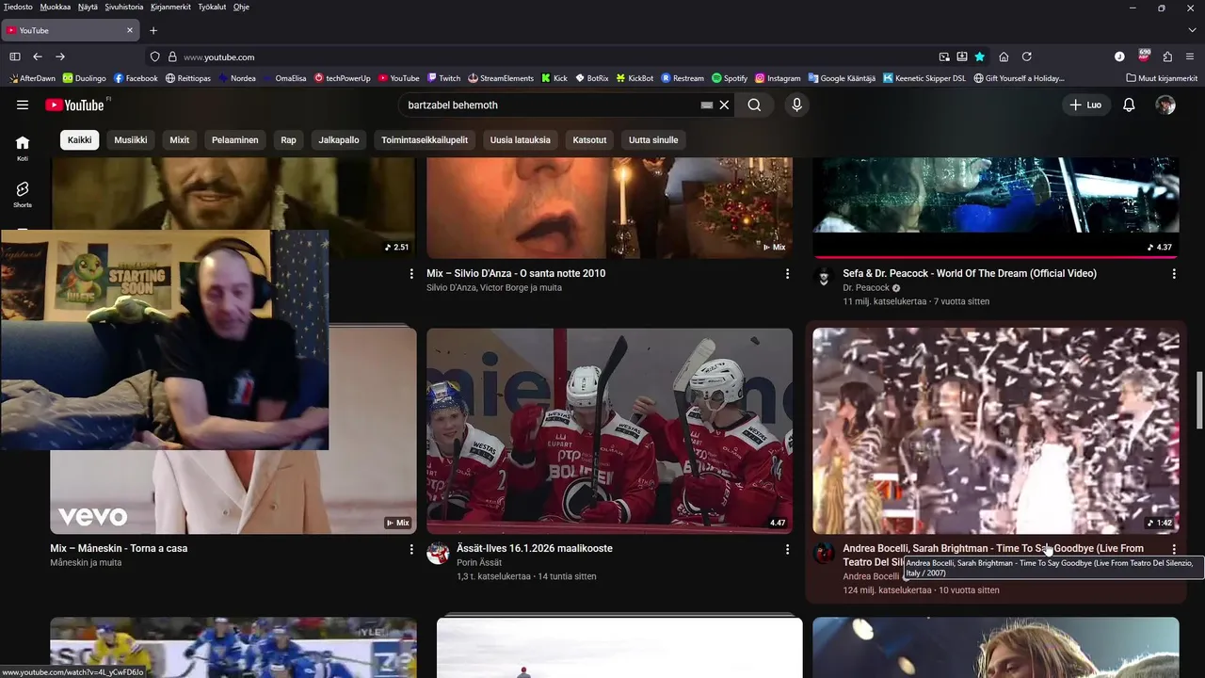Select the Jalkapallo filter chip

coord(339,139)
